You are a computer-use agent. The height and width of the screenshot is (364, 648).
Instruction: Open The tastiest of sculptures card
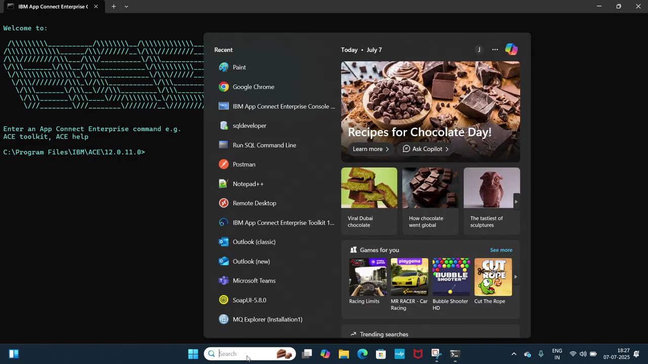492,201
